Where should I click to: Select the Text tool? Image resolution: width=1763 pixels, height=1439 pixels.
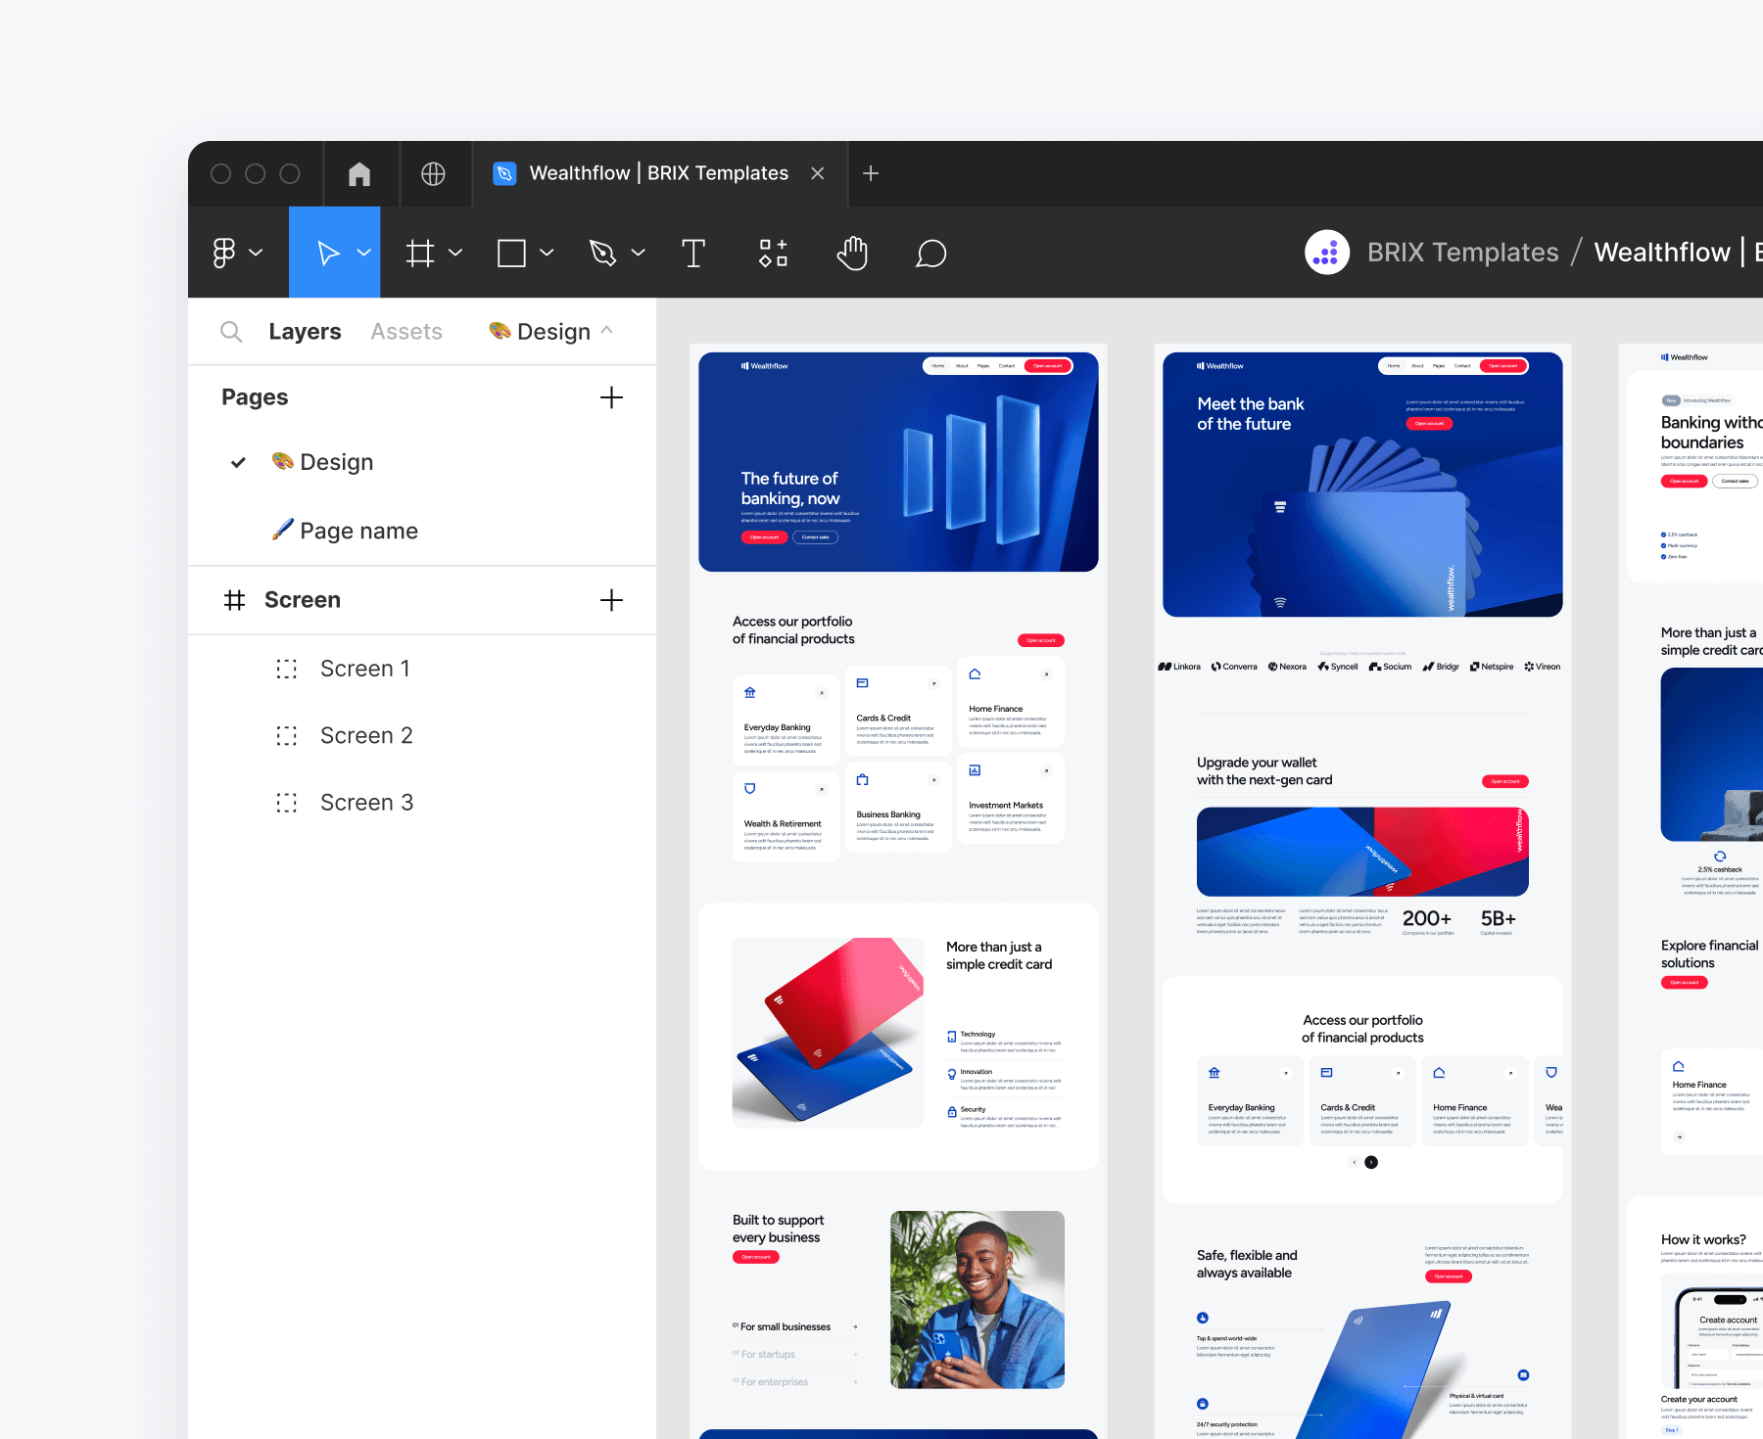pyautogui.click(x=693, y=253)
